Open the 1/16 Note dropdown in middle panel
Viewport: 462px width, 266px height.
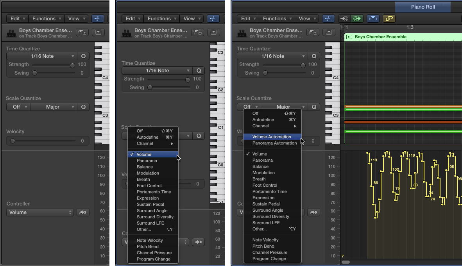tap(157, 70)
